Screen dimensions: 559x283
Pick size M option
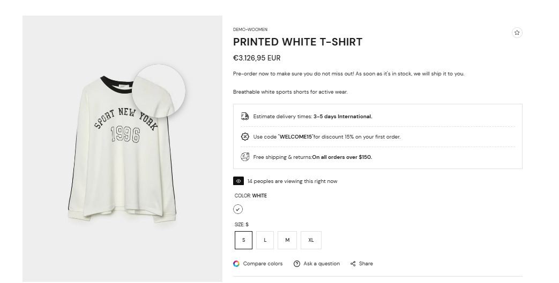point(287,240)
